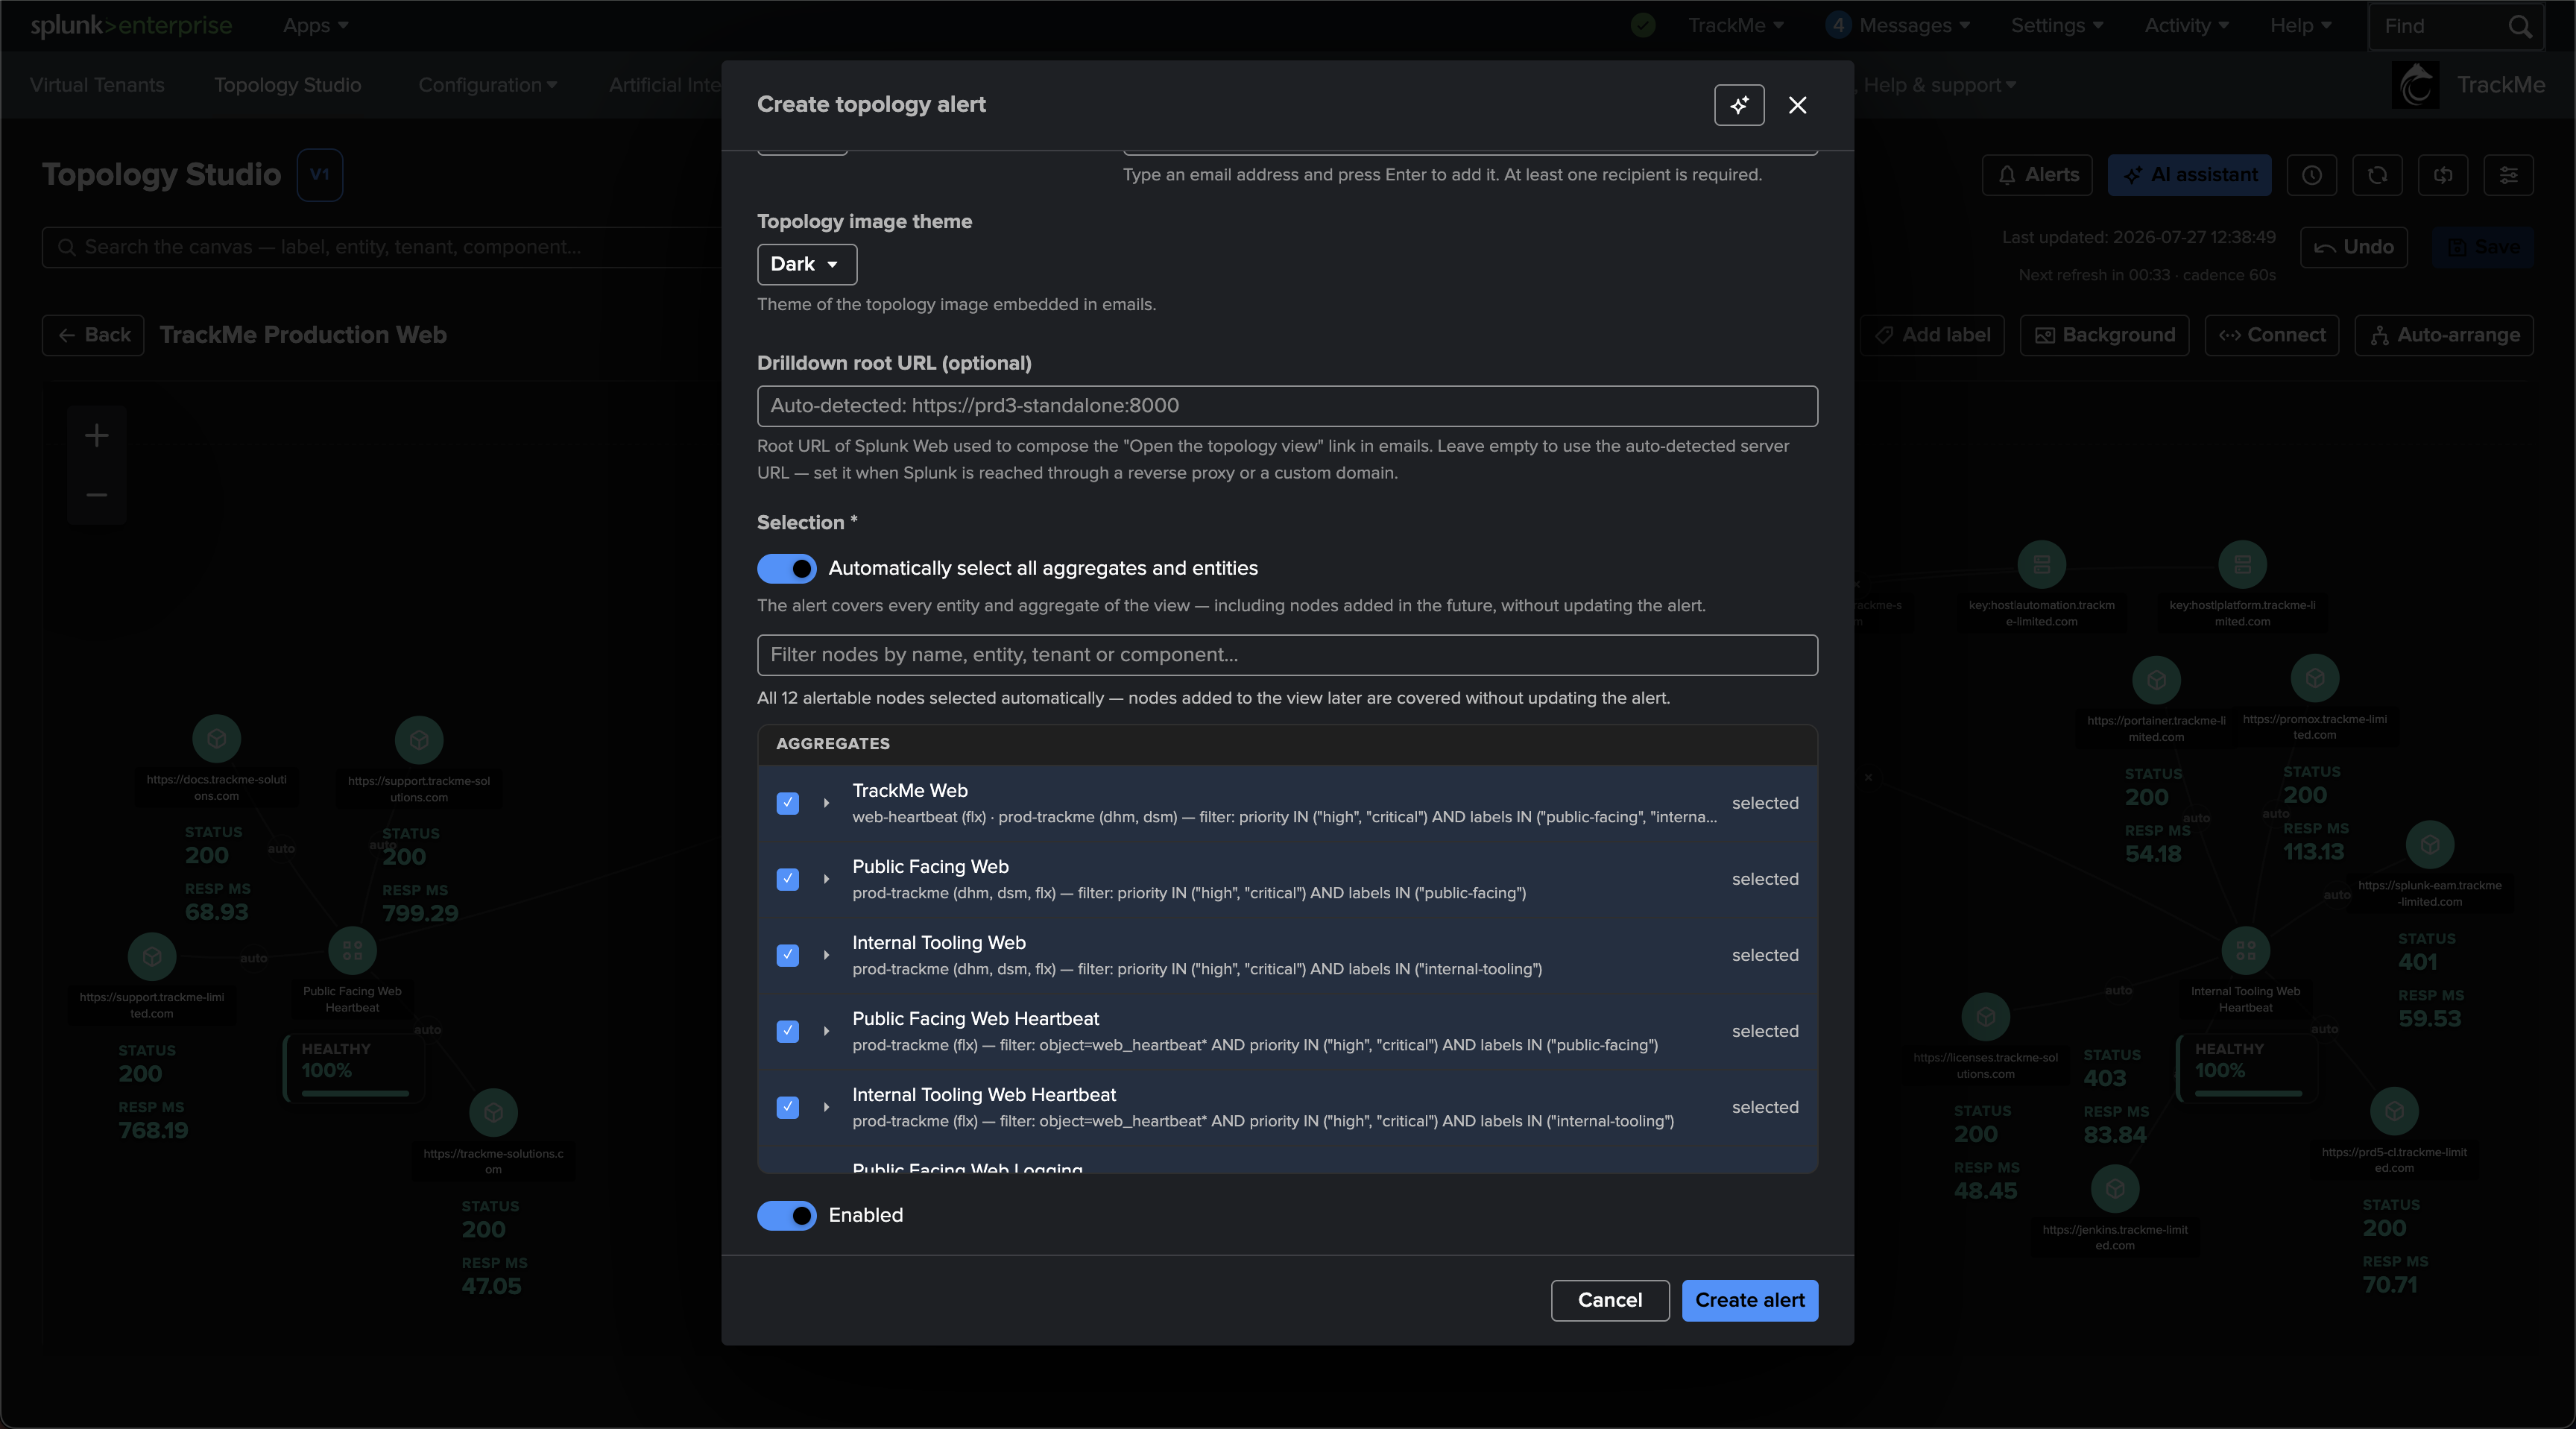This screenshot has height=1429, width=2576.
Task: Uncheck the Internal Tooling Web Heartbeat checkbox
Action: pyautogui.click(x=787, y=1107)
